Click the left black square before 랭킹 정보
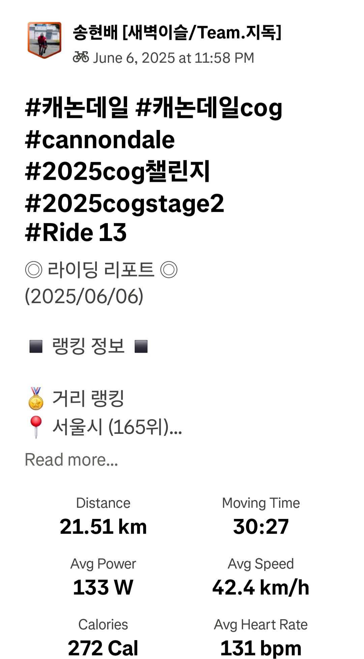The image size is (364, 659). 36,346
